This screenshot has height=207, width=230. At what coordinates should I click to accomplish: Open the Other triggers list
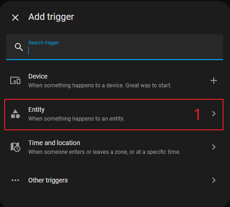[115, 180]
